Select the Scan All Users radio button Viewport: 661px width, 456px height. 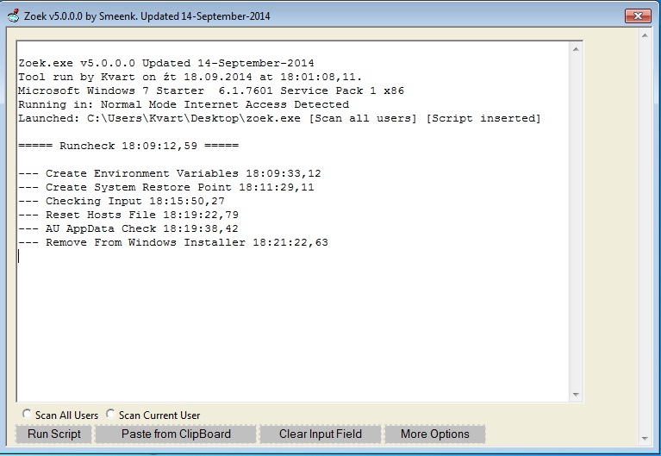(27, 415)
